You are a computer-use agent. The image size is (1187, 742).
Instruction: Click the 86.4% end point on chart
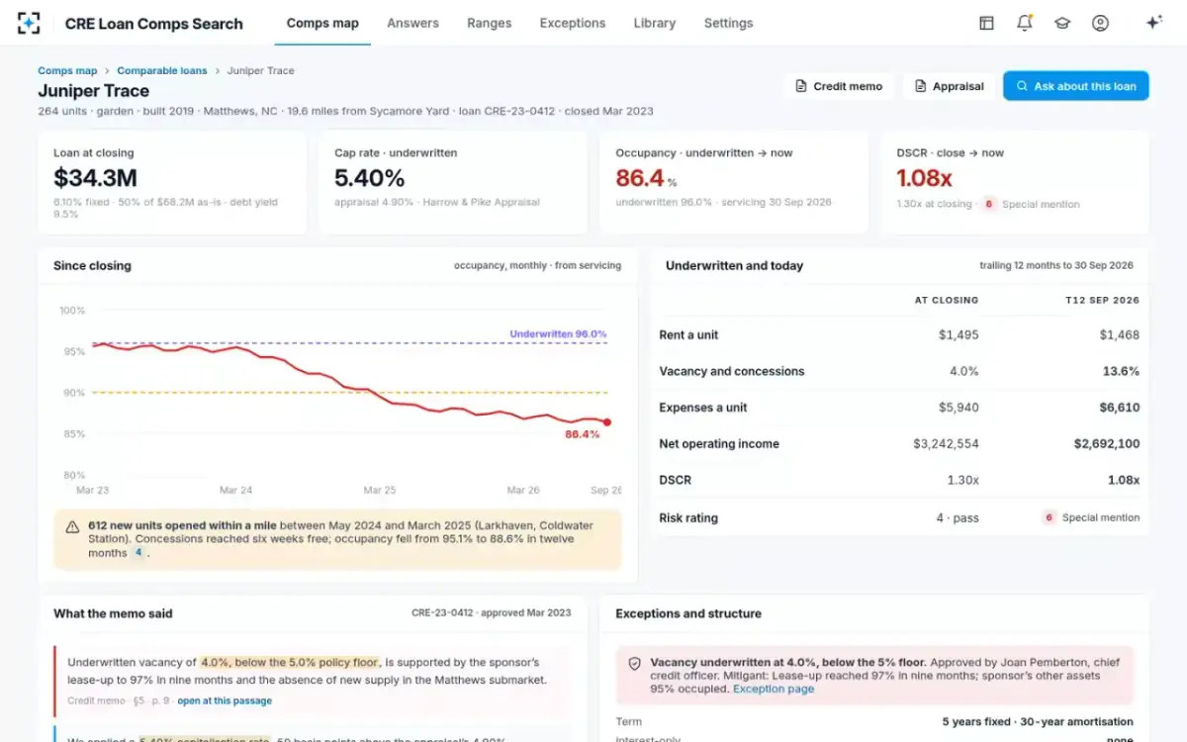click(607, 422)
